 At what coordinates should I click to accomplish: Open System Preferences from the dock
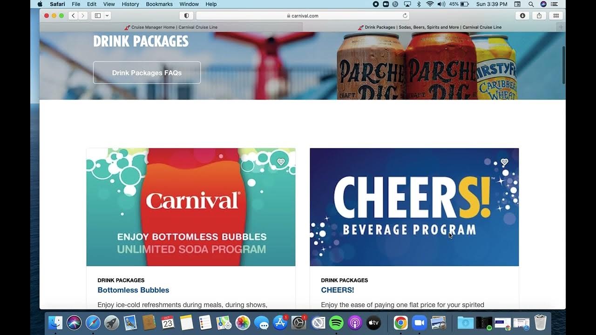coord(299,322)
